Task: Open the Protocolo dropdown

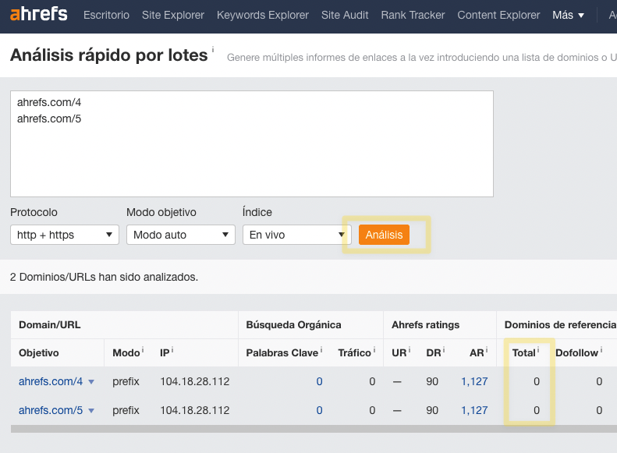Action: click(x=65, y=235)
